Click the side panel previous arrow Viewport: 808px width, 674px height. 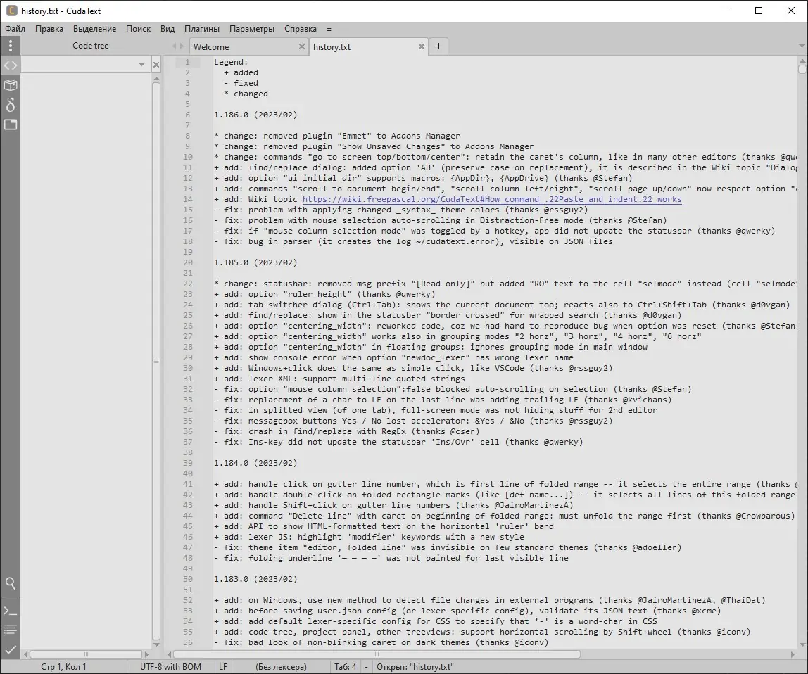[x=174, y=46]
